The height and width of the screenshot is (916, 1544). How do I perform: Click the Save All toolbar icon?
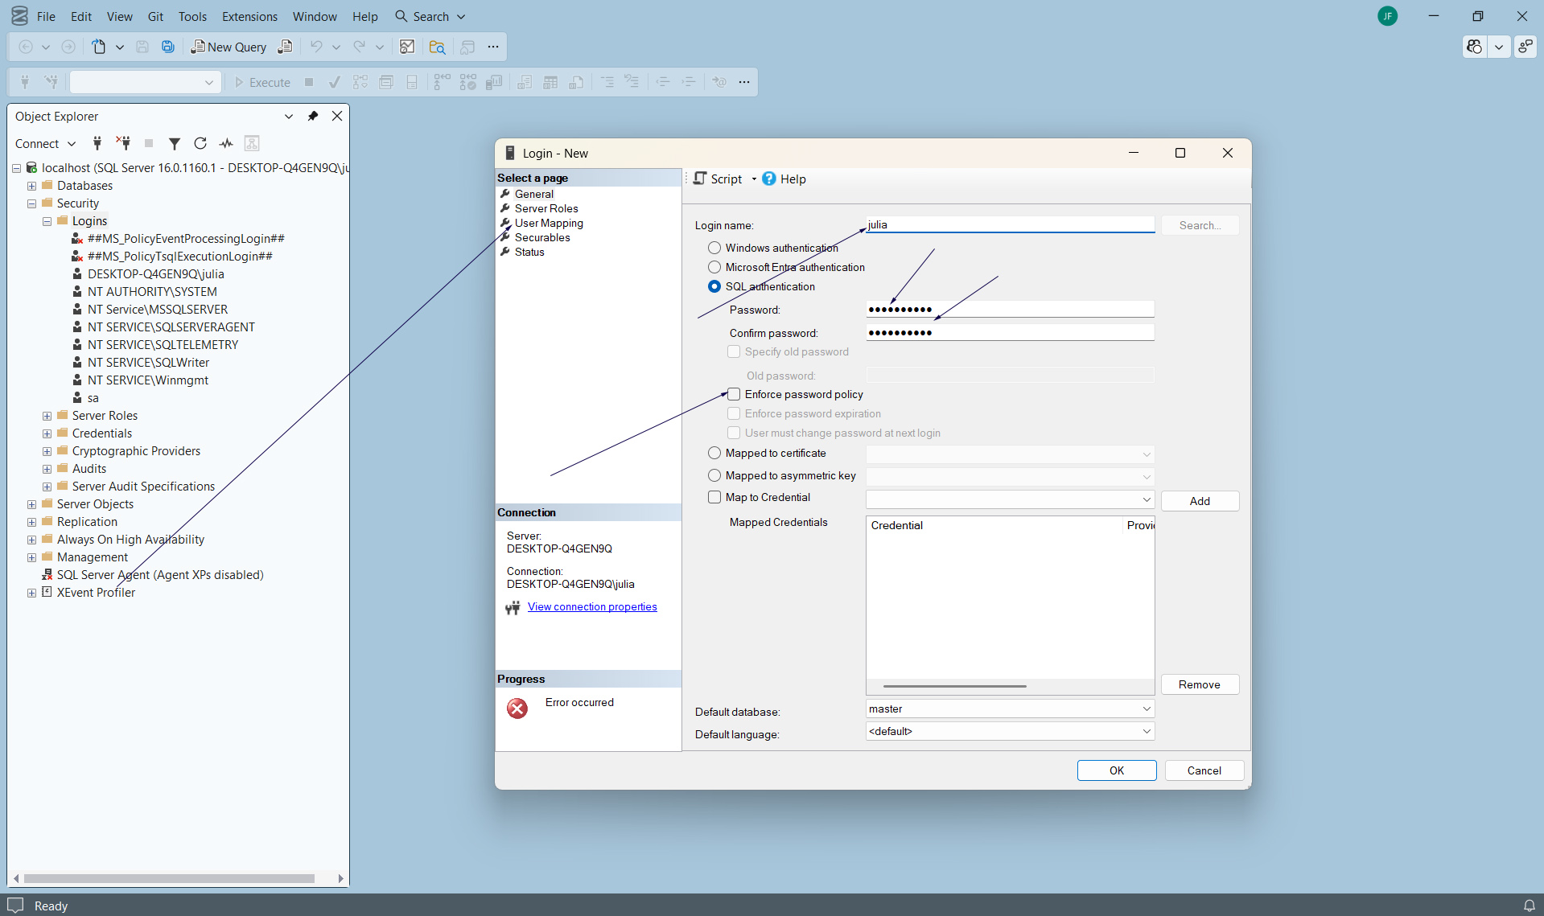coord(168,47)
